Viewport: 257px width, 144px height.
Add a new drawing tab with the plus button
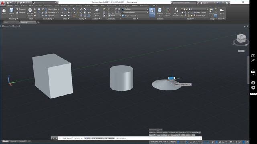click(39, 22)
